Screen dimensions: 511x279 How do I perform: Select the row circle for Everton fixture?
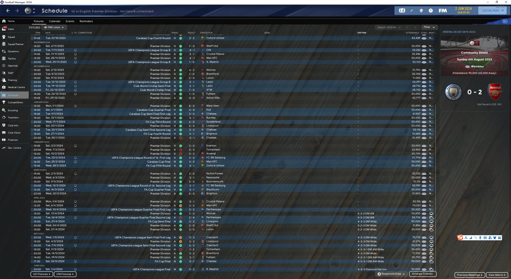pos(32,146)
